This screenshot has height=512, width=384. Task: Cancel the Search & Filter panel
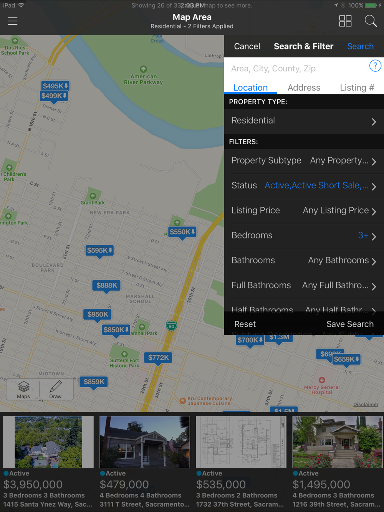(247, 46)
